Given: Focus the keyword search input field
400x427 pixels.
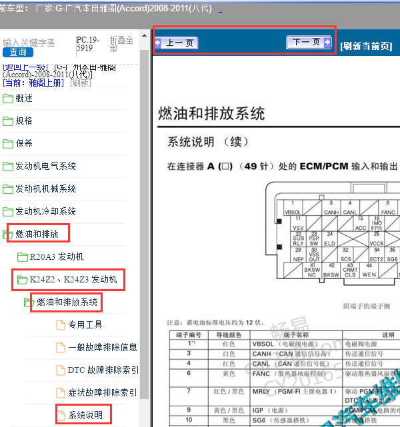Looking at the screenshot, I should [x=29, y=43].
